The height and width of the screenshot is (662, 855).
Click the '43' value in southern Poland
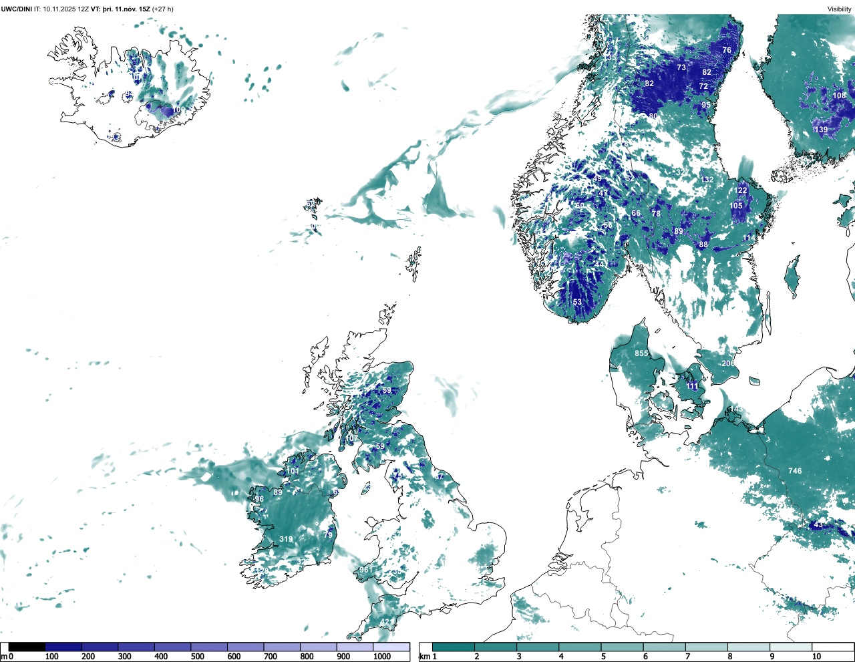pos(818,524)
